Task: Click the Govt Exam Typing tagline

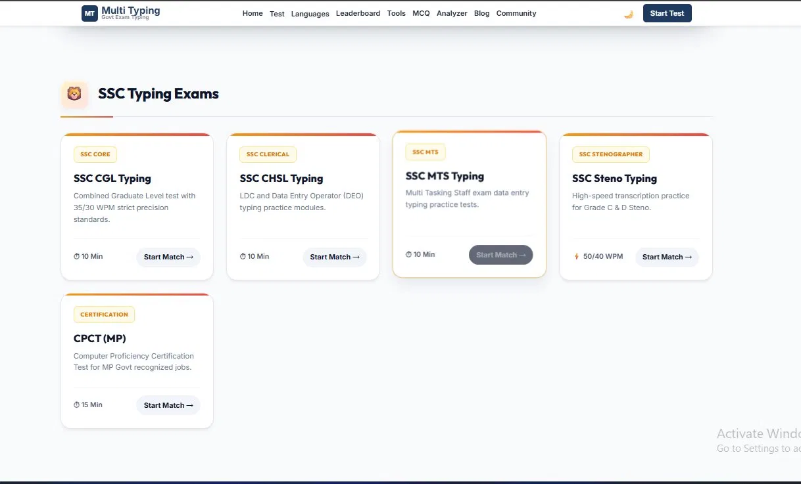Action: click(125, 18)
